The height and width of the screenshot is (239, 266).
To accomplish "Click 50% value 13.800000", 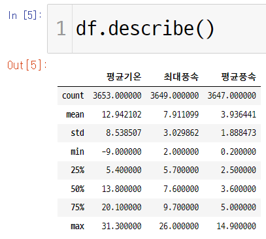I will [122, 189].
